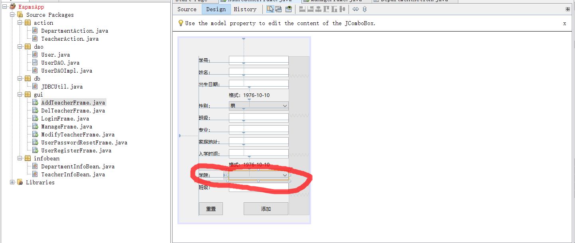The width and height of the screenshot is (575, 243).
Task: Open the 性别 combo box showing 男
Action: (x=259, y=106)
